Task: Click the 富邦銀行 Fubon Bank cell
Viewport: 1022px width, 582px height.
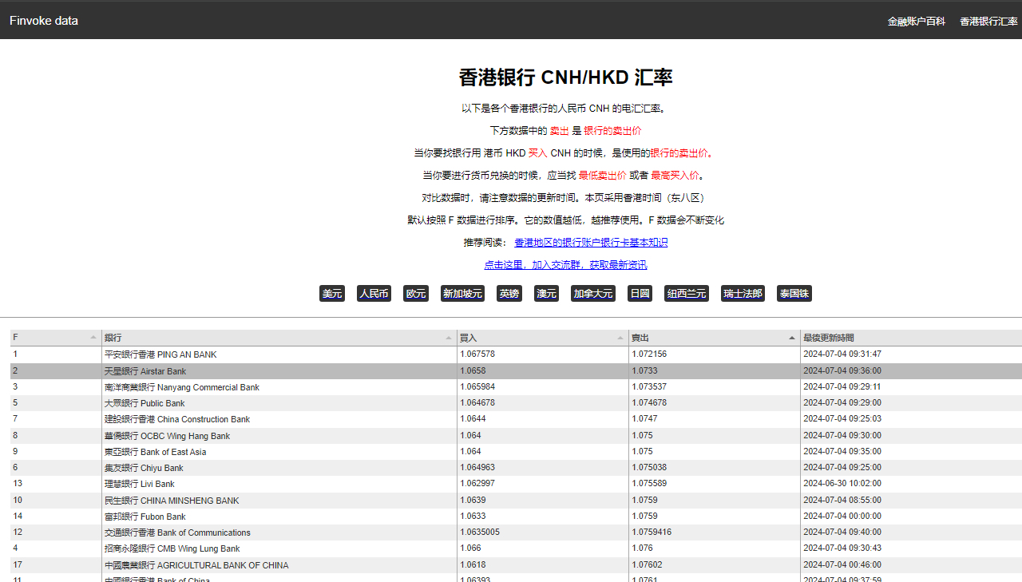Action: [x=279, y=517]
